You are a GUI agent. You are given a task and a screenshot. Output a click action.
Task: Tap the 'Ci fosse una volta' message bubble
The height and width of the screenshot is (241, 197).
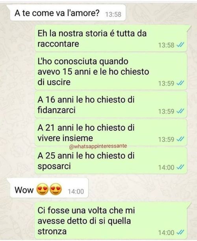[111, 221]
